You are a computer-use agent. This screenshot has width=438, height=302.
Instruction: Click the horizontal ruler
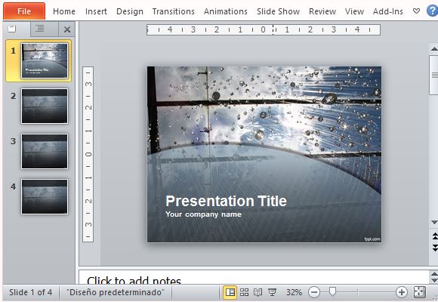[x=263, y=29]
